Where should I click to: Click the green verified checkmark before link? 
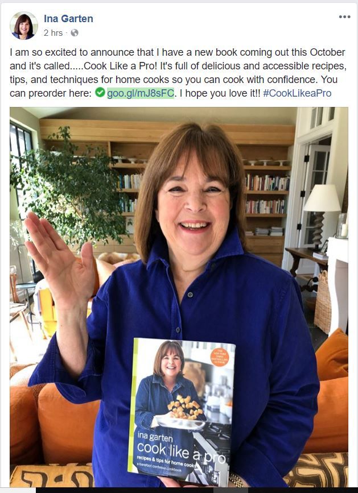(100, 93)
